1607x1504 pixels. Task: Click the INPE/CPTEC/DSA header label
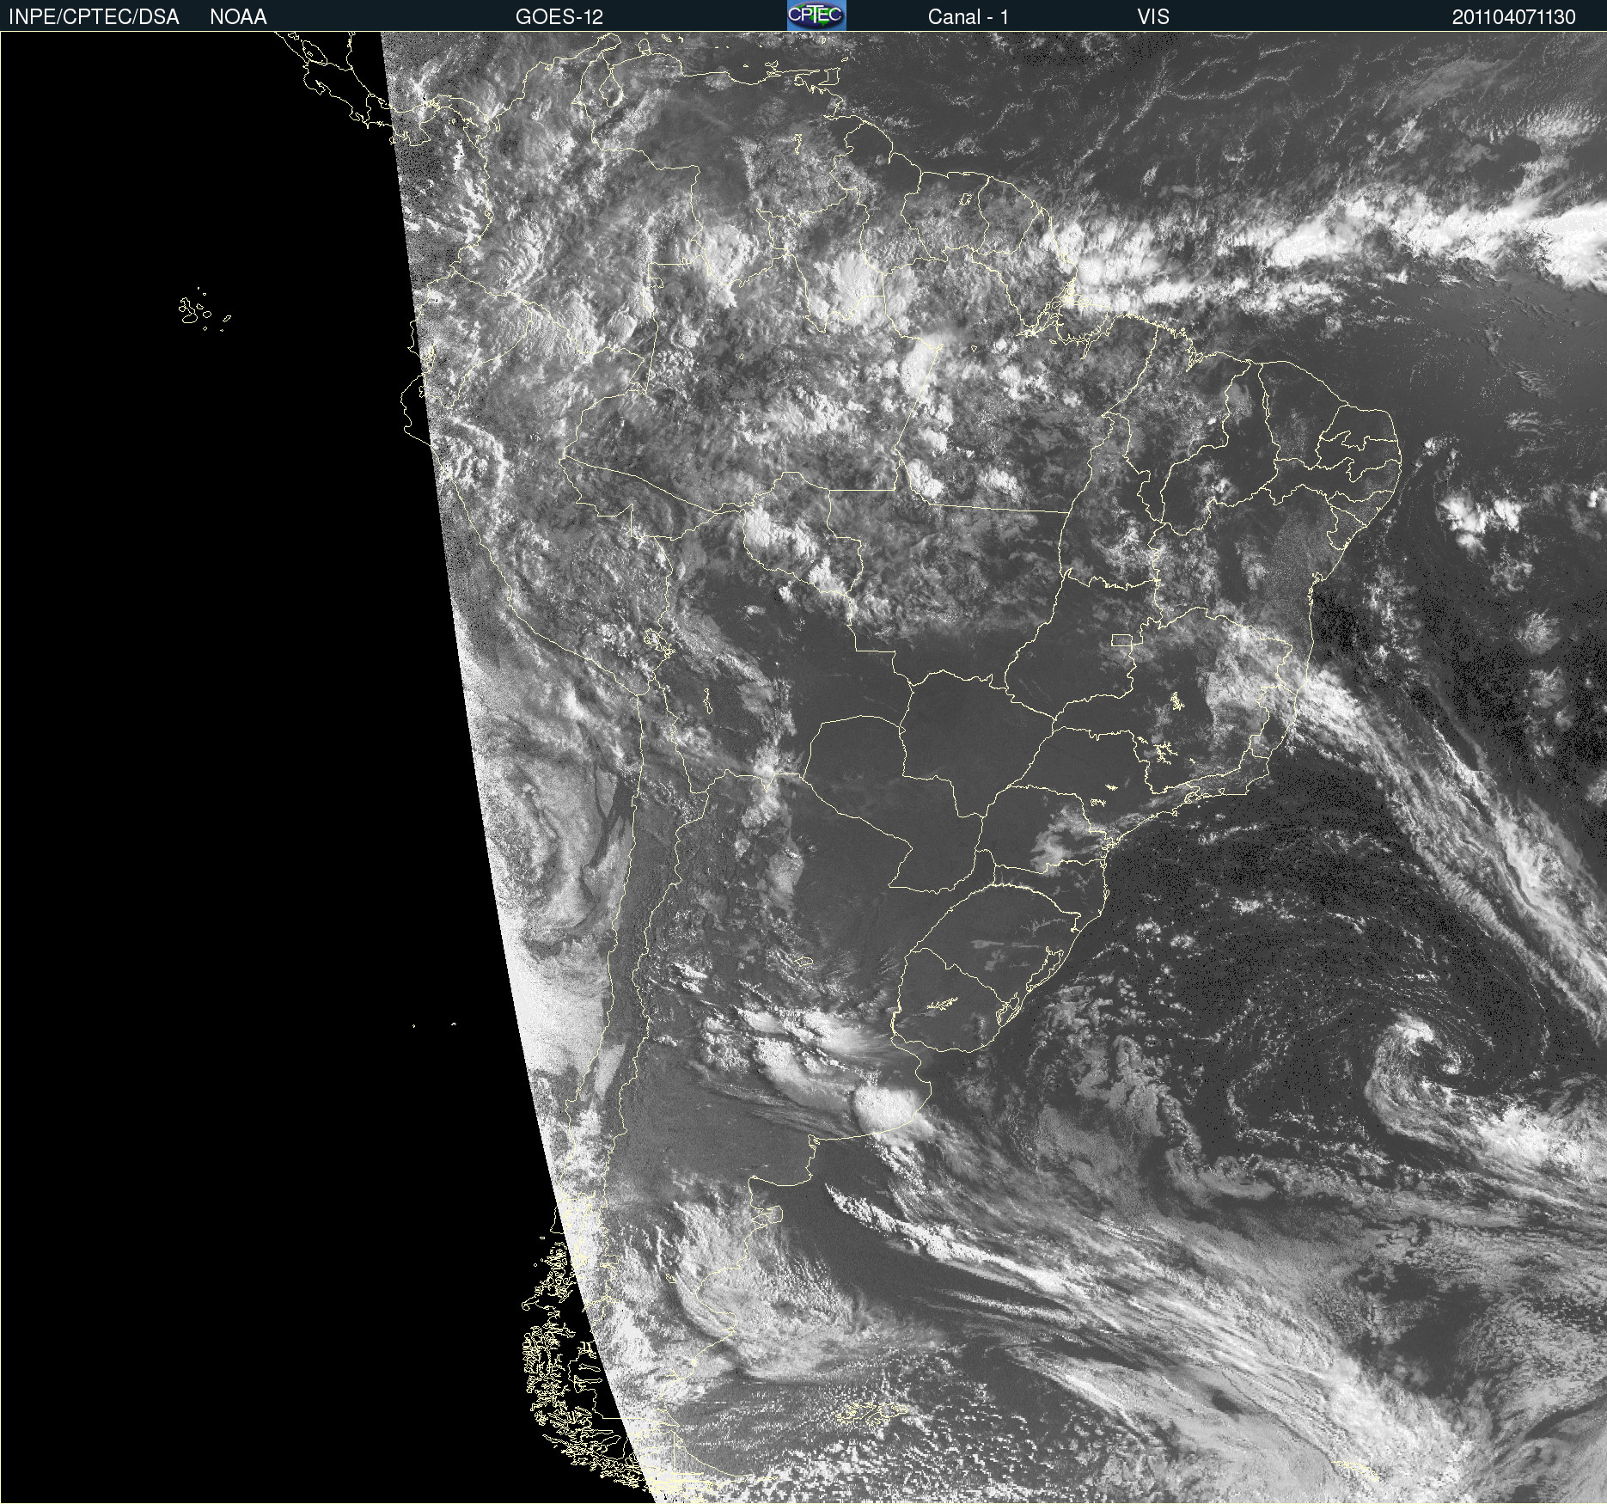coord(94,17)
